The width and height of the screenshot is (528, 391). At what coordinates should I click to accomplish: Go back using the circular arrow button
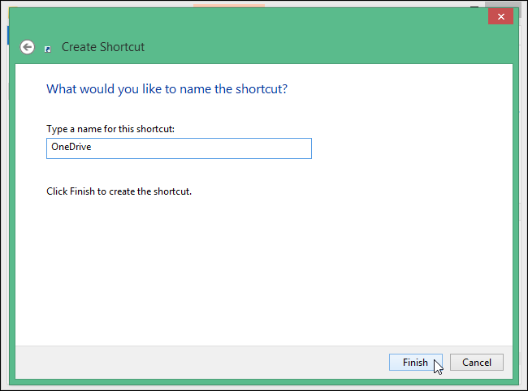(27, 47)
